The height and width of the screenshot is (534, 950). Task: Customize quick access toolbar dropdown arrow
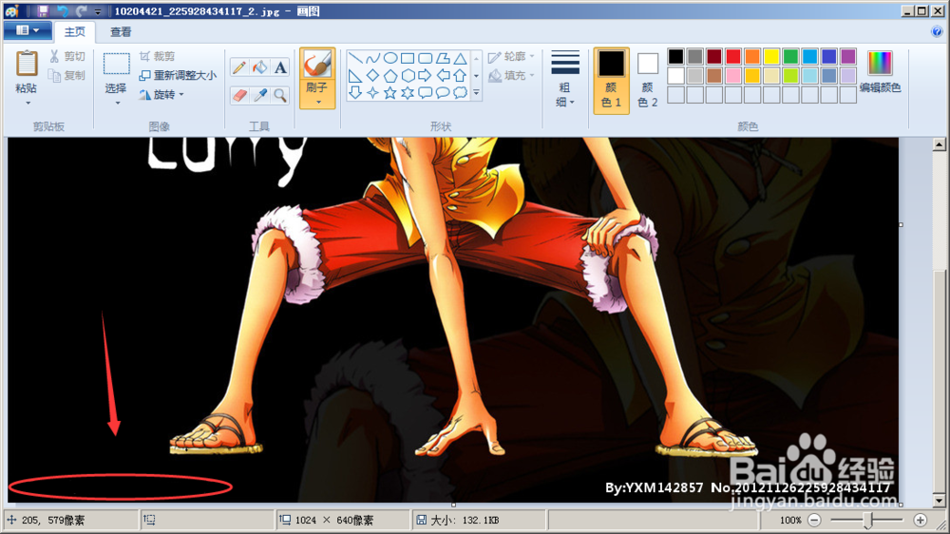coord(98,11)
